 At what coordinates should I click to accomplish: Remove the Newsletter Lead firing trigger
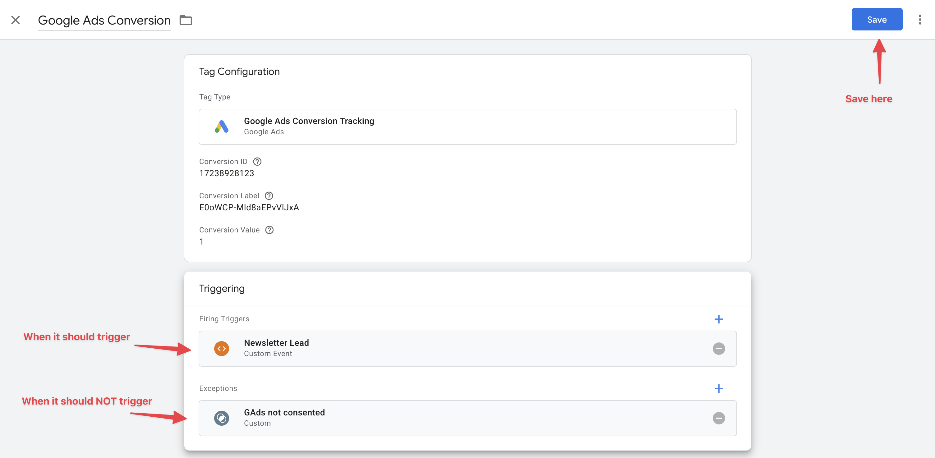(718, 349)
